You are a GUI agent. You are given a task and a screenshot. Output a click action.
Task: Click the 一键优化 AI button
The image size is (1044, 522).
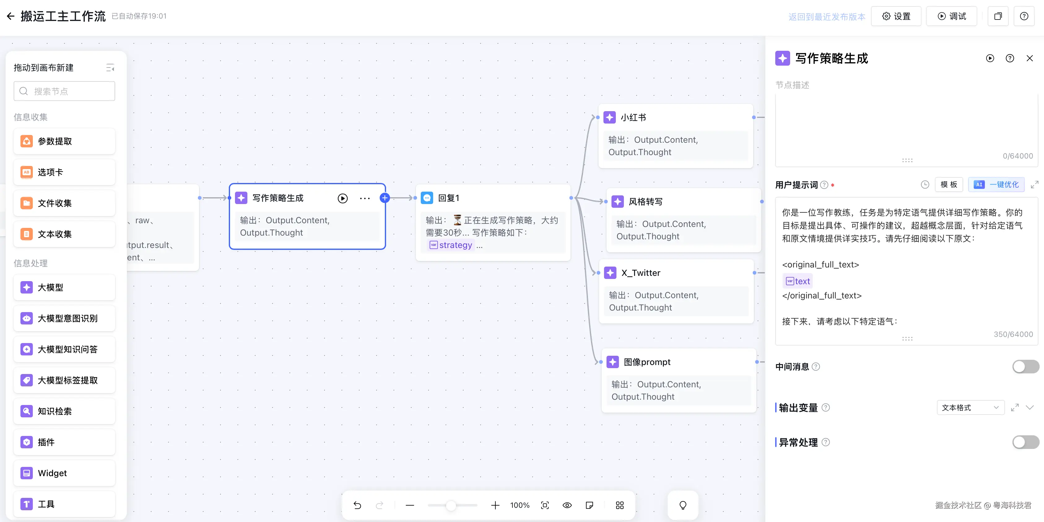pyautogui.click(x=996, y=185)
